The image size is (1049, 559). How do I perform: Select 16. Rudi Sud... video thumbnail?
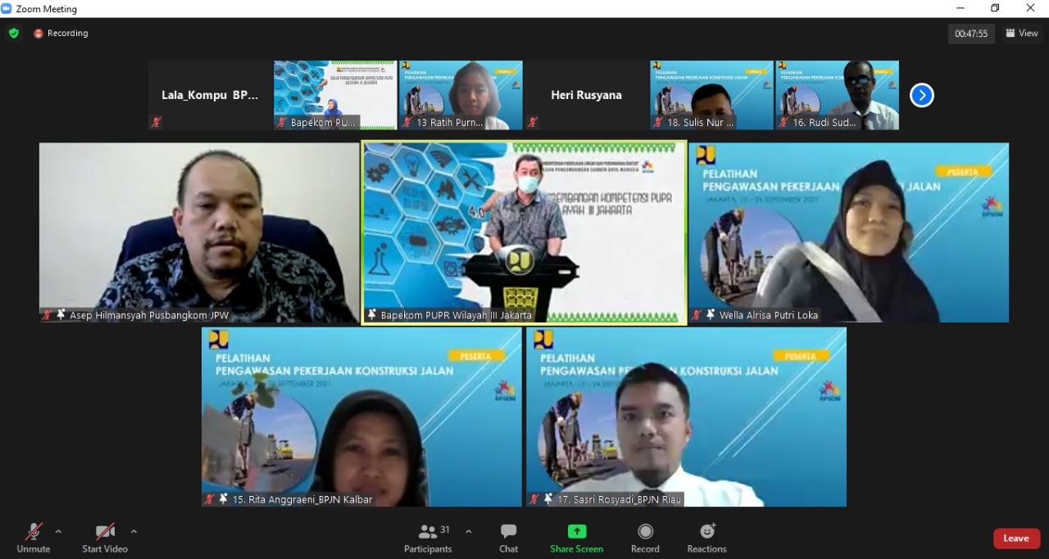point(838,95)
